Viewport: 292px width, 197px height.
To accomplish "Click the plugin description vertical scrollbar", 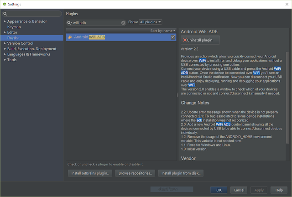I will [287, 98].
